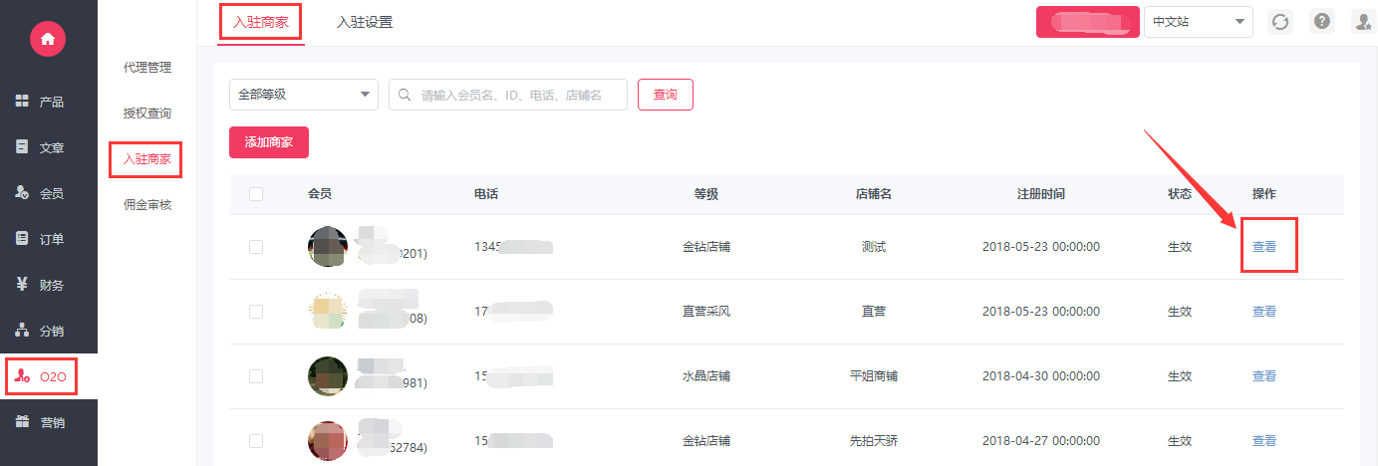Open the 中文站 site language dropdown
This screenshot has width=1378, height=466.
(1198, 22)
